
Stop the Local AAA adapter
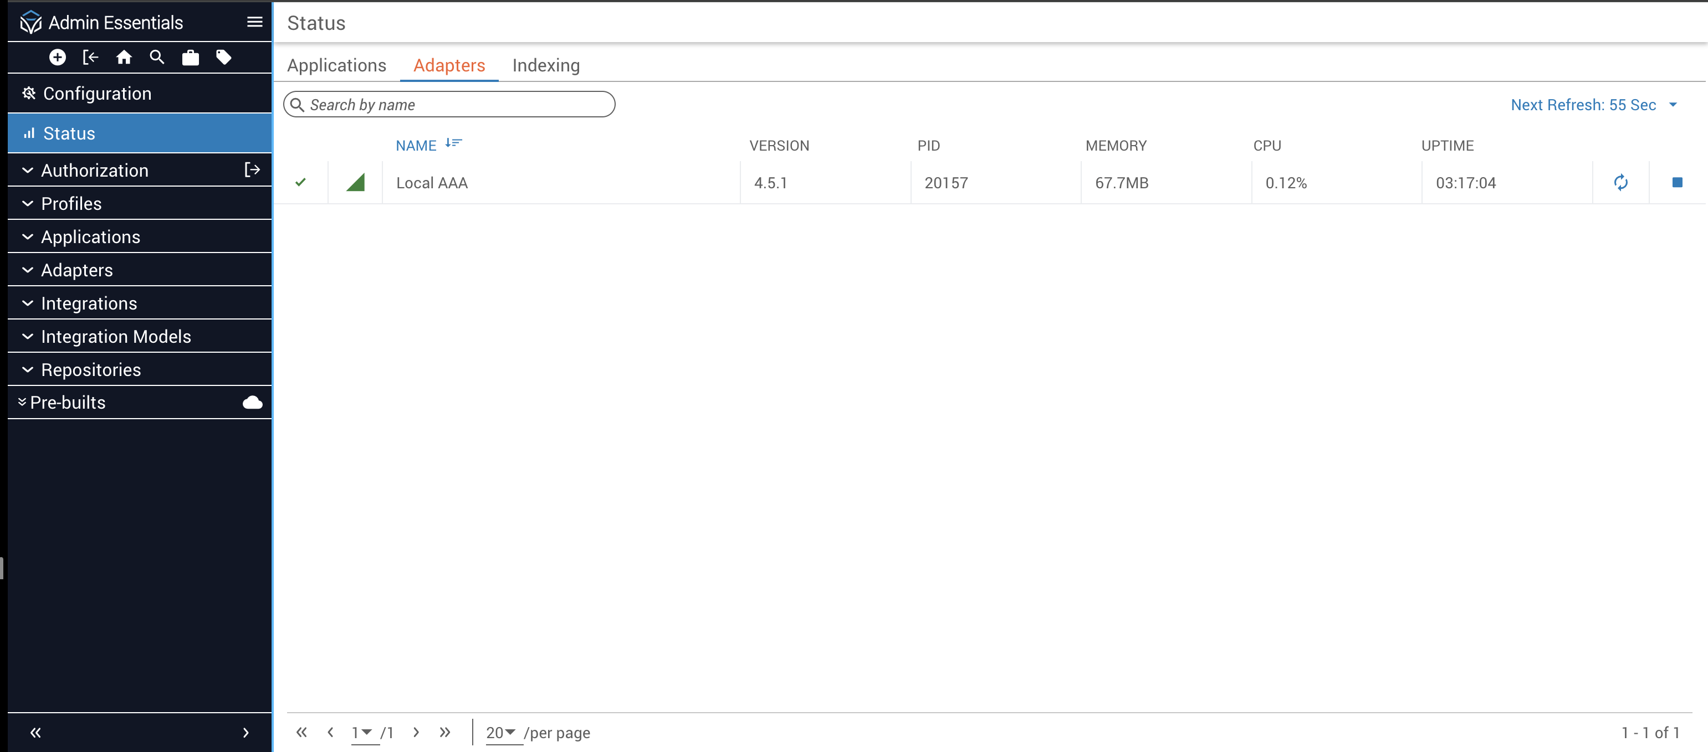(1677, 183)
